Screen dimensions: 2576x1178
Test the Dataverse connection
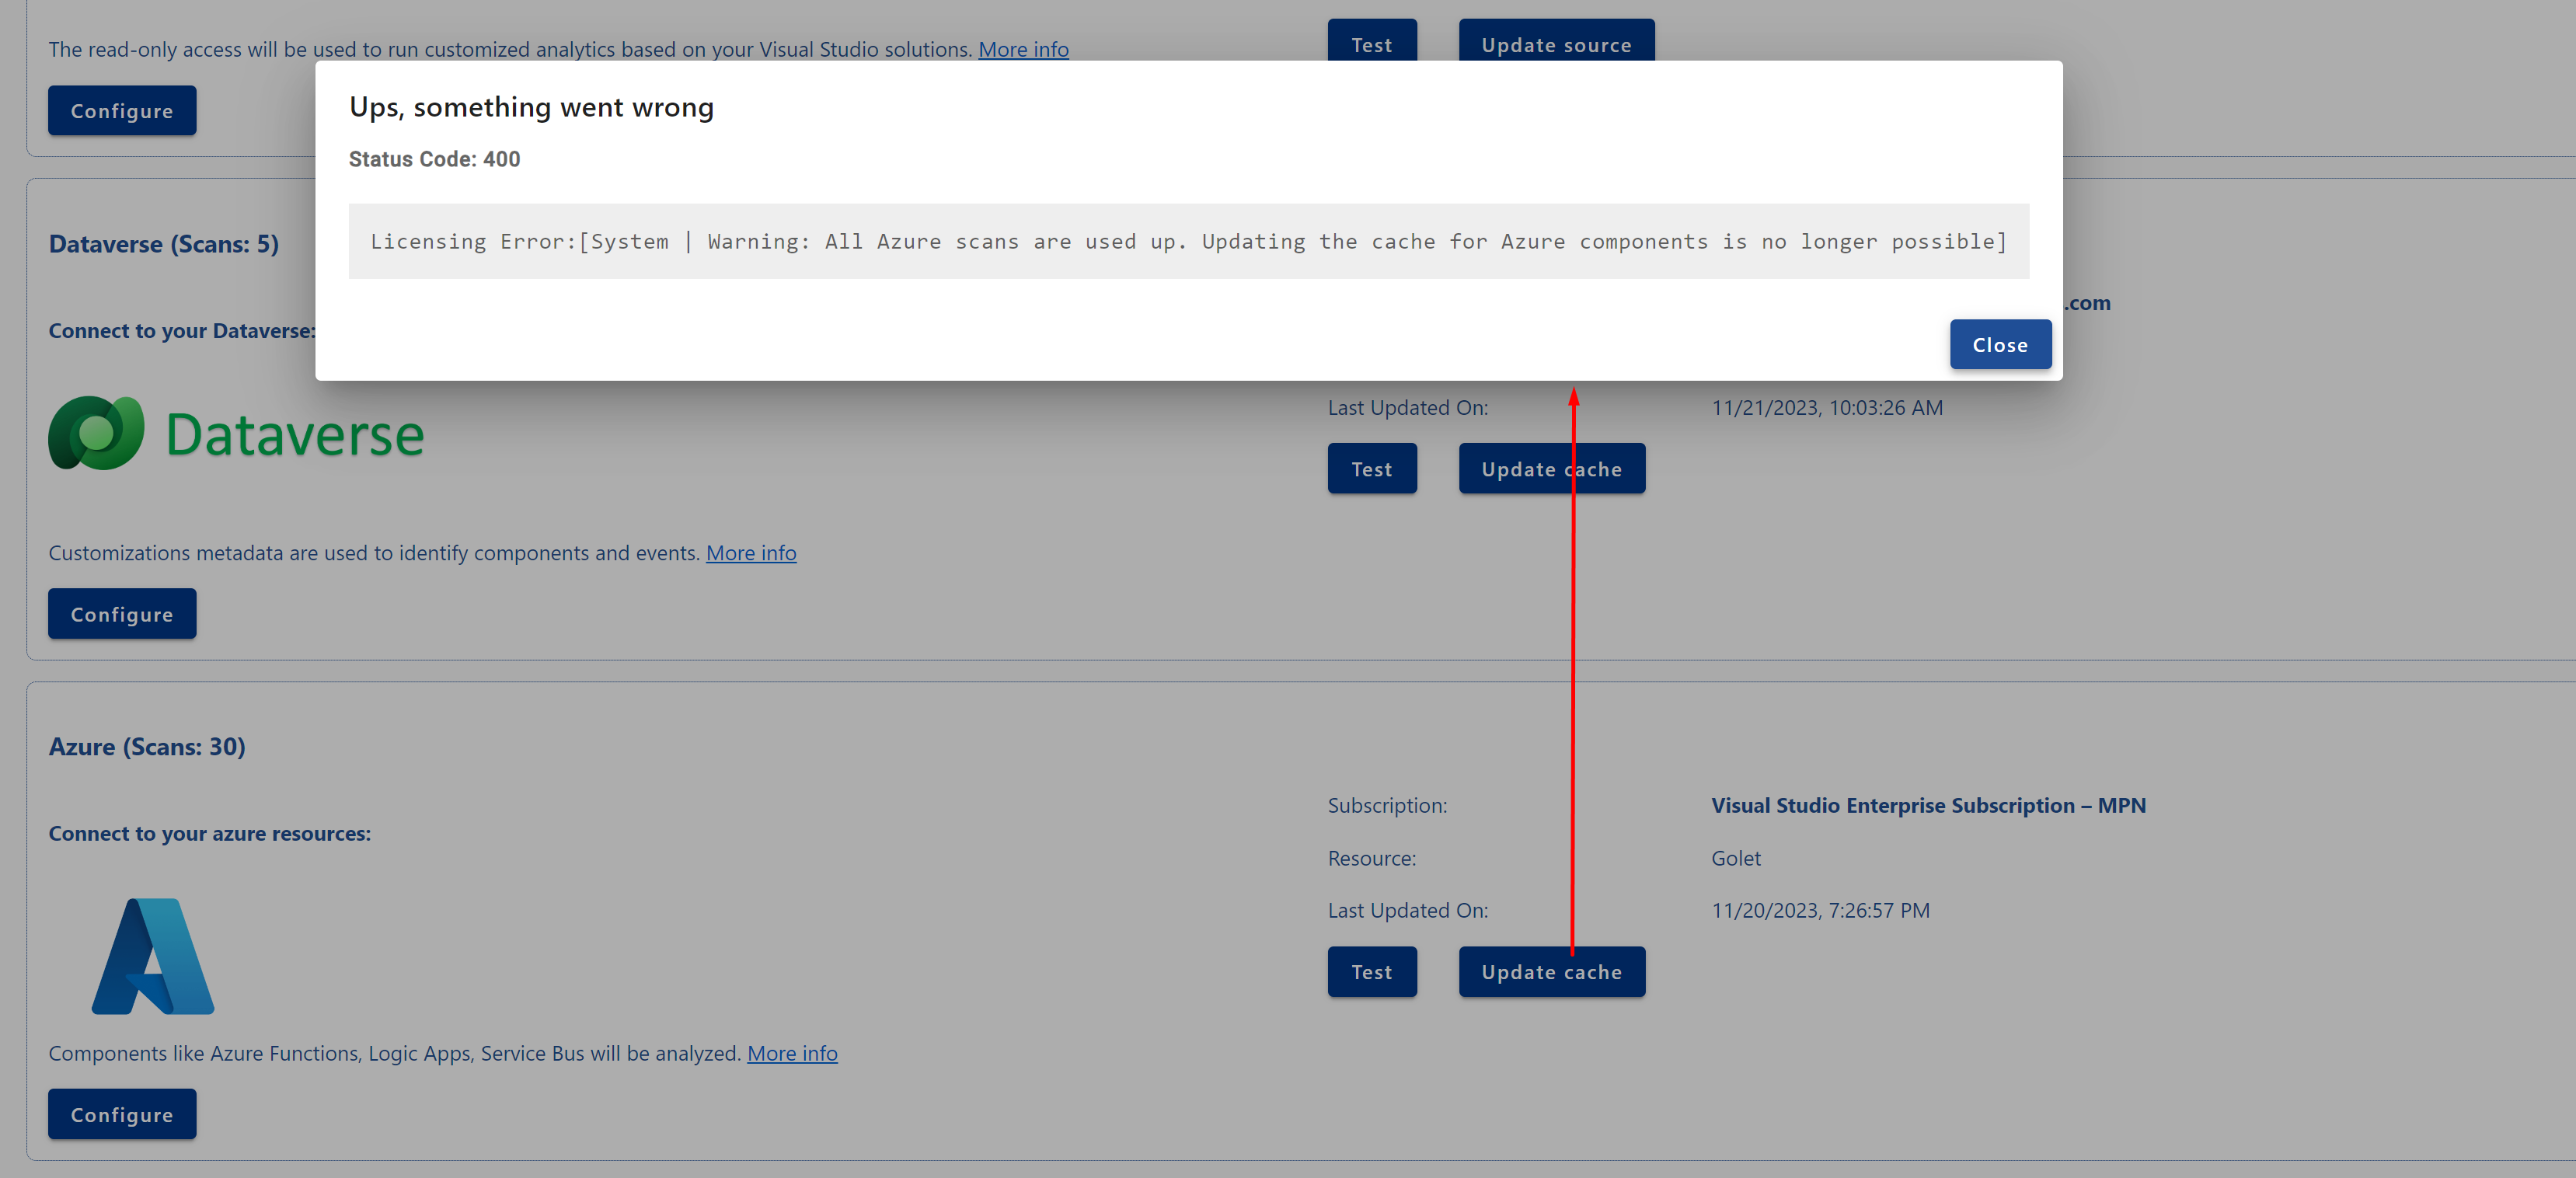[x=1372, y=468]
